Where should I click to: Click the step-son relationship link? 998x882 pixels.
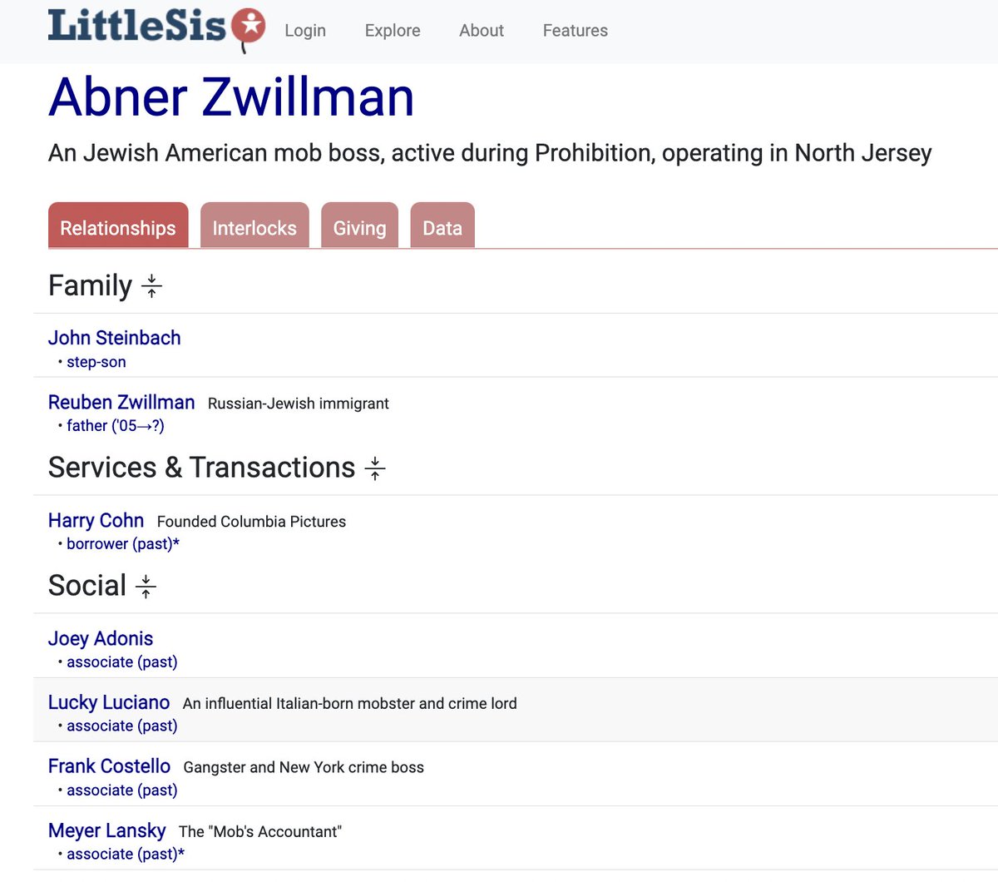click(96, 361)
